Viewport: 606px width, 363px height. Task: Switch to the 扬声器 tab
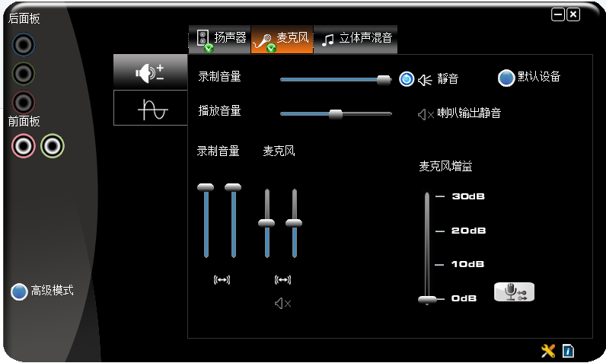219,39
